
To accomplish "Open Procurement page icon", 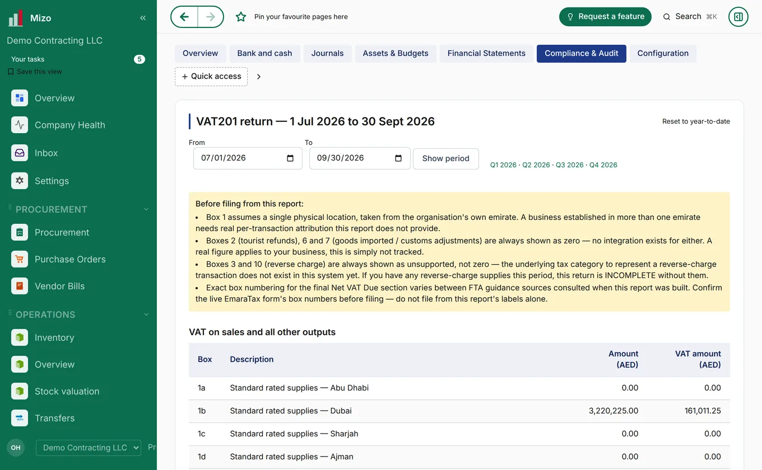I will (x=20, y=232).
